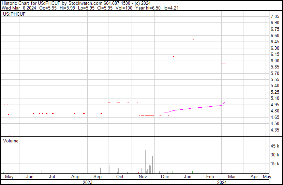The height and width of the screenshot is (185, 283).
Task: Click the 'Year hi=6.50' text
Action: point(148,8)
